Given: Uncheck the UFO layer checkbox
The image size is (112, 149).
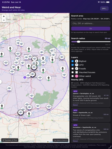Looking at the screenshot, I should (x=72, y=65).
